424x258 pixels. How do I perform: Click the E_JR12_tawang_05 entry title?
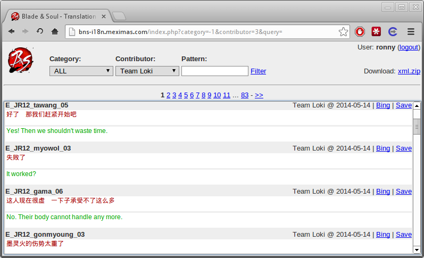(x=37, y=105)
